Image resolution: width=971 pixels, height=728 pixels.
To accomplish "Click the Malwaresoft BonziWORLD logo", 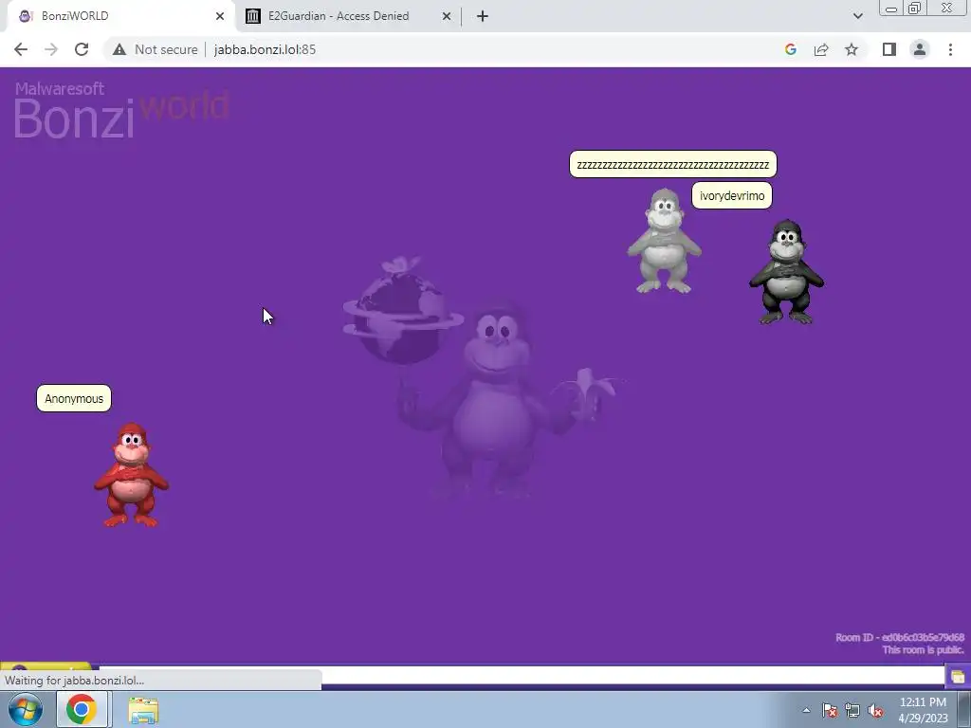I will point(121,110).
